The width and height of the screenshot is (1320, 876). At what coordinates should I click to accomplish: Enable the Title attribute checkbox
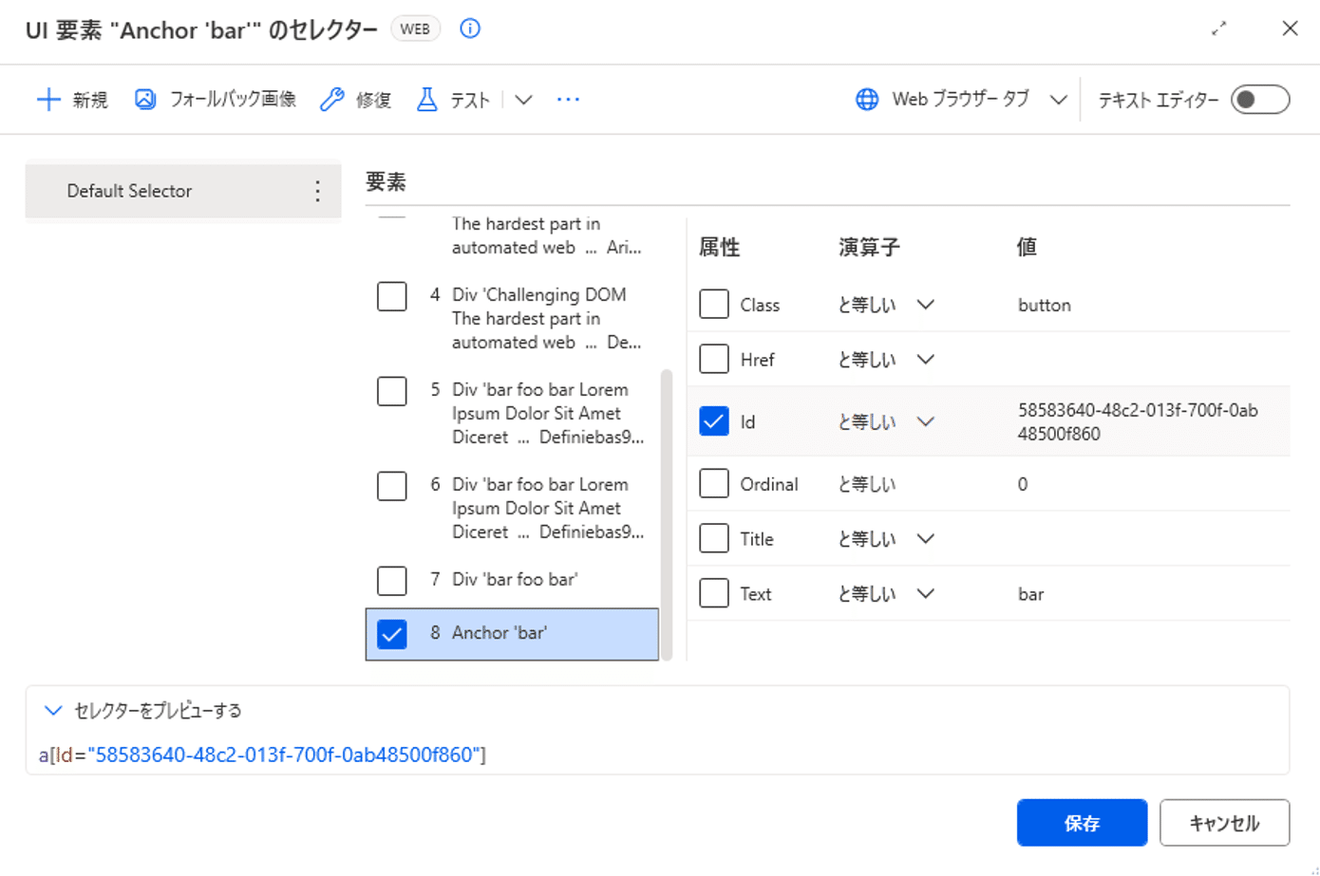pyautogui.click(x=714, y=539)
